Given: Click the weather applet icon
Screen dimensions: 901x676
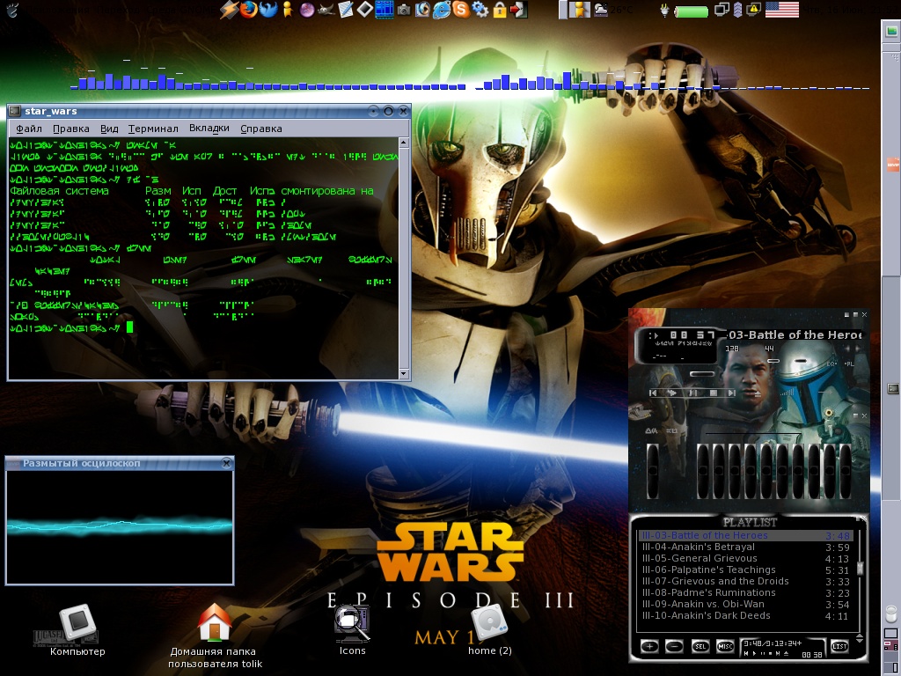Looking at the screenshot, I should pyautogui.click(x=601, y=9).
